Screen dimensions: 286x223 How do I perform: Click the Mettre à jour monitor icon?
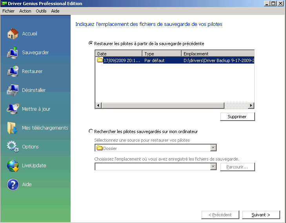(x=13, y=109)
